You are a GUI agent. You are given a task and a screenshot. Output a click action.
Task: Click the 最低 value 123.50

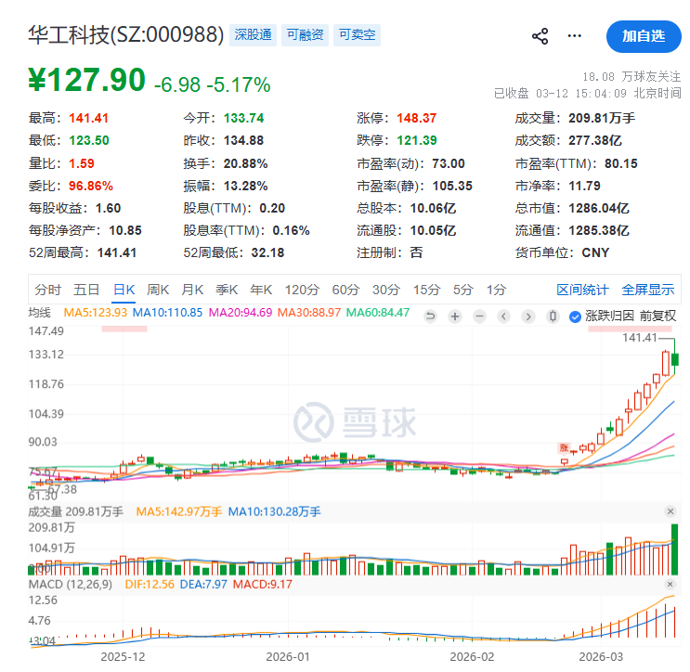(x=89, y=140)
